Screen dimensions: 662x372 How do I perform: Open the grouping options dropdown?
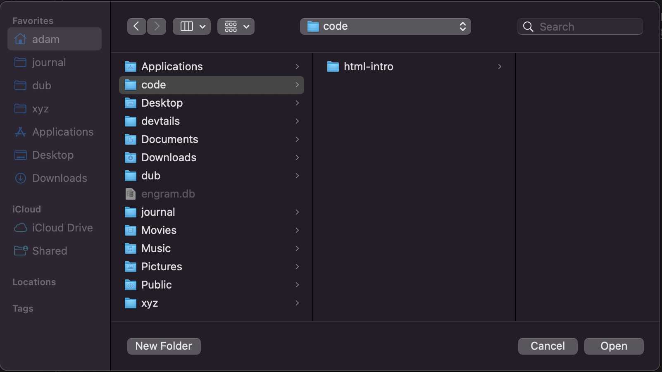click(x=236, y=26)
